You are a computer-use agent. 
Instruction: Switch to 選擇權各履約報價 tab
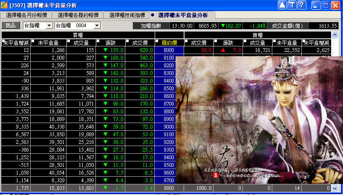click(x=78, y=15)
